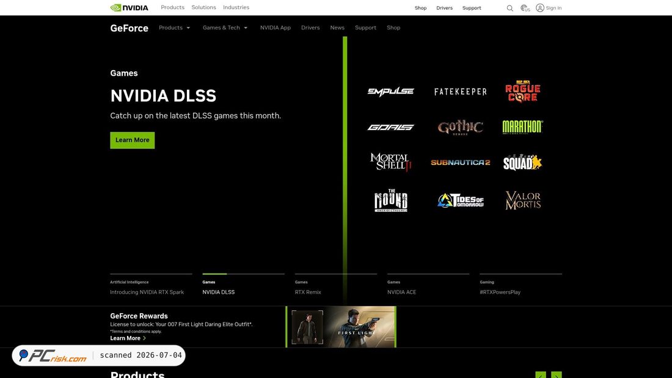Click top-bar Support link
Screen dimensions: 672x378
(472, 8)
